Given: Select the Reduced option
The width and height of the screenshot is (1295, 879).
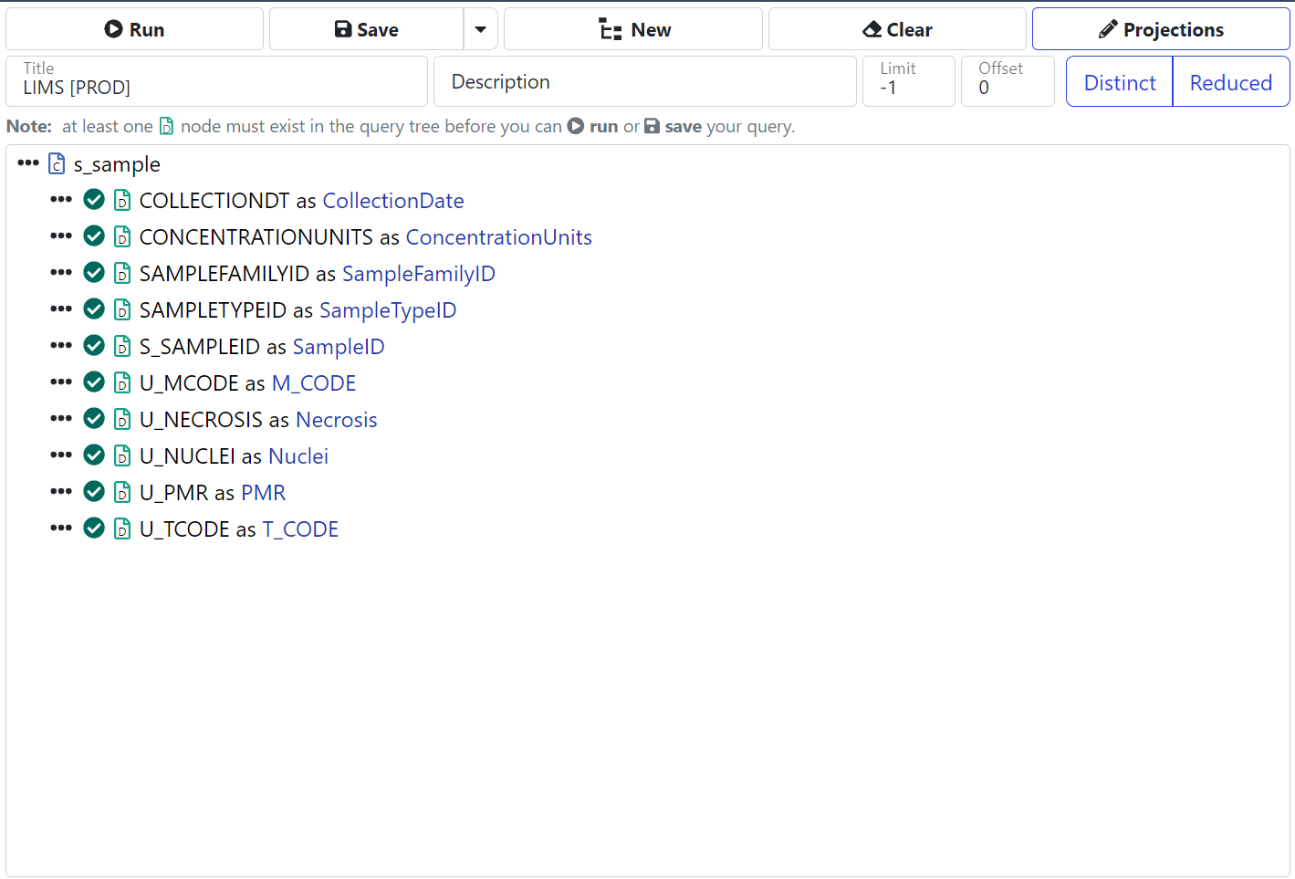Looking at the screenshot, I should (1230, 82).
